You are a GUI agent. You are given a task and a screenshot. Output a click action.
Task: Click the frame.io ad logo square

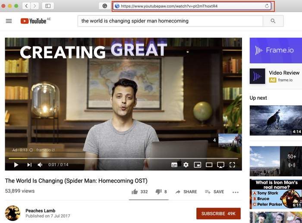258,76
